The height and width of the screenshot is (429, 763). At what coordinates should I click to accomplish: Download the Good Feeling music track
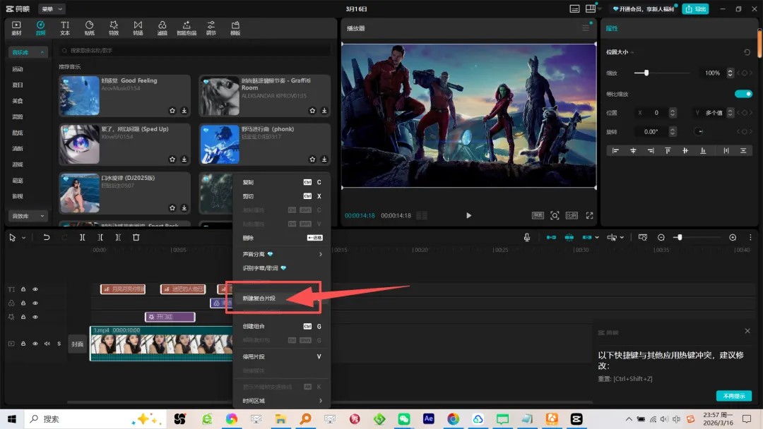coord(184,111)
